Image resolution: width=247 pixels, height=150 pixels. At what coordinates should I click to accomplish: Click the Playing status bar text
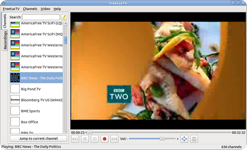pos(31,147)
